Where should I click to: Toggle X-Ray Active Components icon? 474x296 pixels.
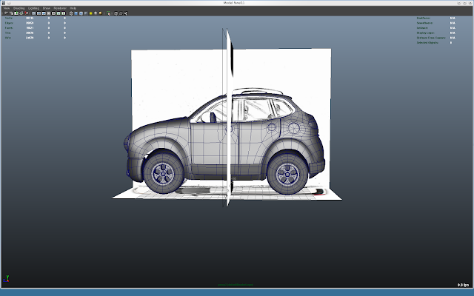point(121,13)
